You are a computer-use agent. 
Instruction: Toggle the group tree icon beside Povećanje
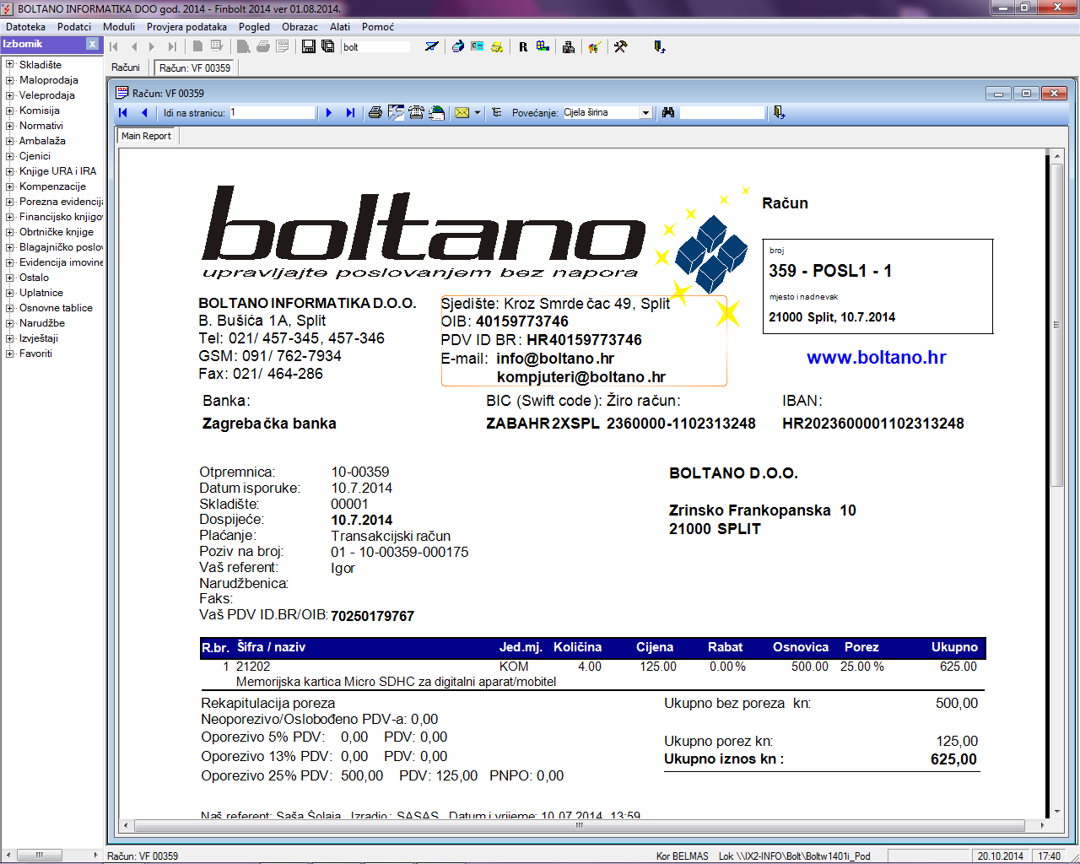(497, 112)
